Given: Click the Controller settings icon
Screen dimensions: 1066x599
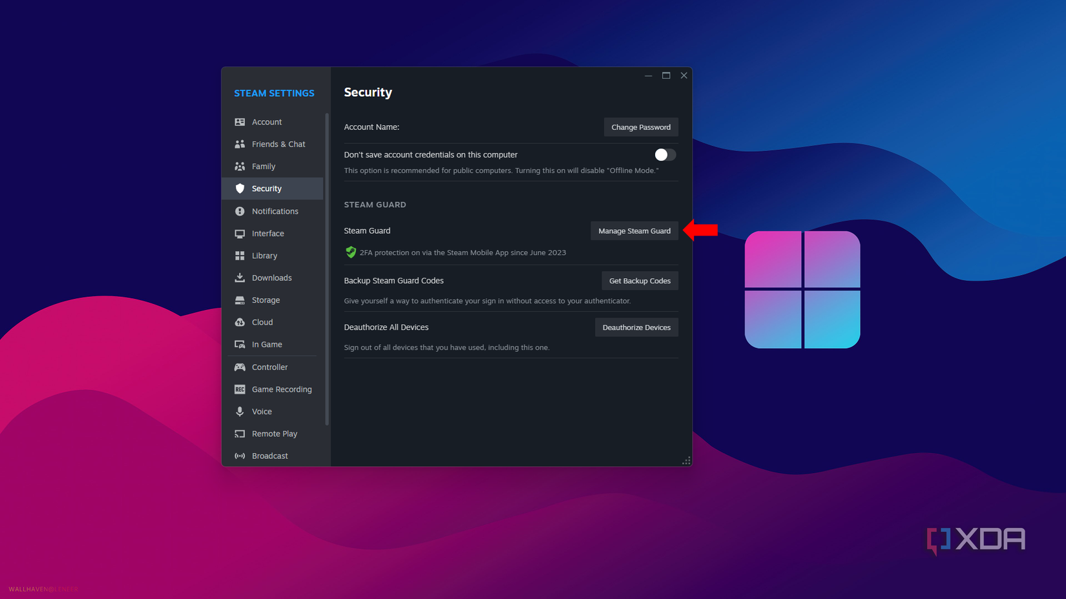Looking at the screenshot, I should [x=240, y=367].
